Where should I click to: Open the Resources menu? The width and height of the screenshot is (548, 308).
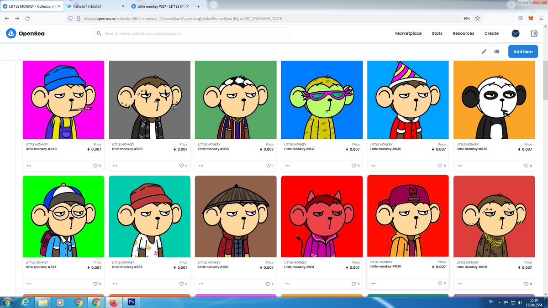(464, 33)
